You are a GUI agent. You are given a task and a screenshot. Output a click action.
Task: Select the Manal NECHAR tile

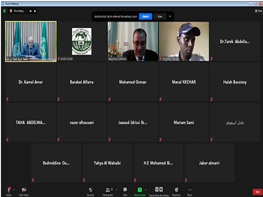point(184,82)
